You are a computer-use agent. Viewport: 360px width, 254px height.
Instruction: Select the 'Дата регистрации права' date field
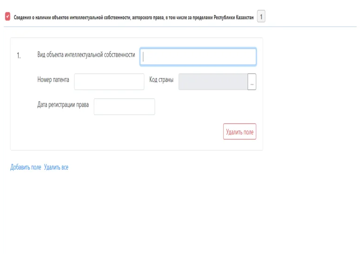click(124, 107)
